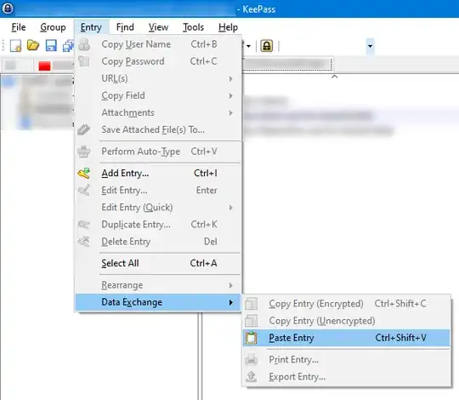
Task: Click the Lock Workspace padlock icon
Action: 266,46
